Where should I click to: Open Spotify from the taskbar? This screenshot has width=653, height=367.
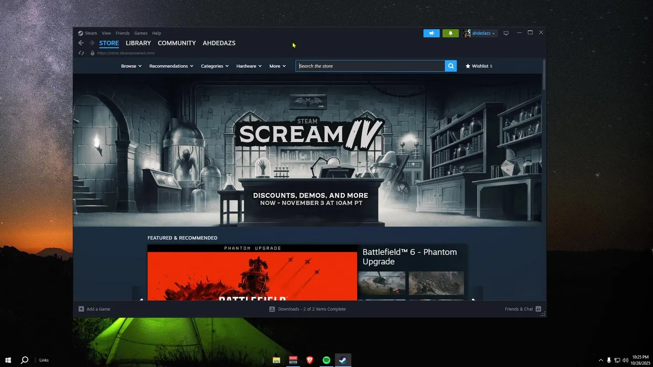click(x=326, y=360)
